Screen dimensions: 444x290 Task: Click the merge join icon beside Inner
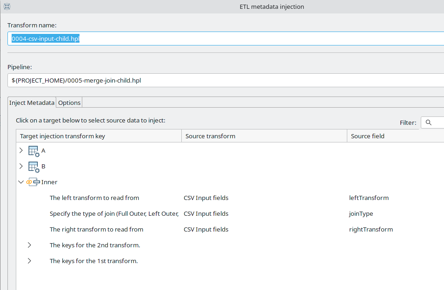pos(33,181)
